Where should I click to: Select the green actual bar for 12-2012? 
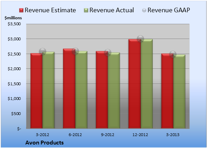pyautogui.click(x=147, y=84)
